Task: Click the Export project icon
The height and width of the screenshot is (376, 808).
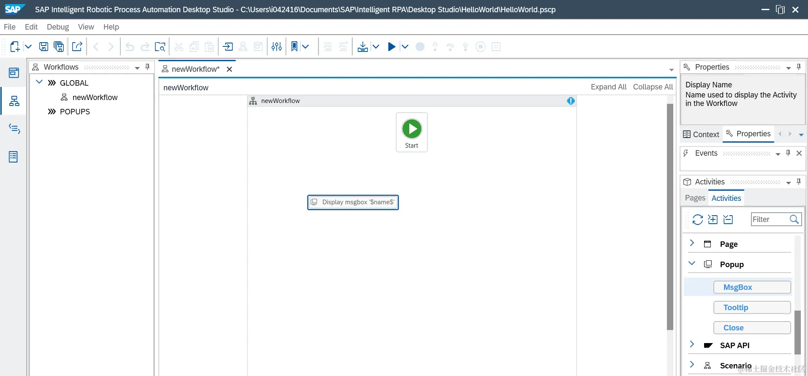Action: [77, 46]
